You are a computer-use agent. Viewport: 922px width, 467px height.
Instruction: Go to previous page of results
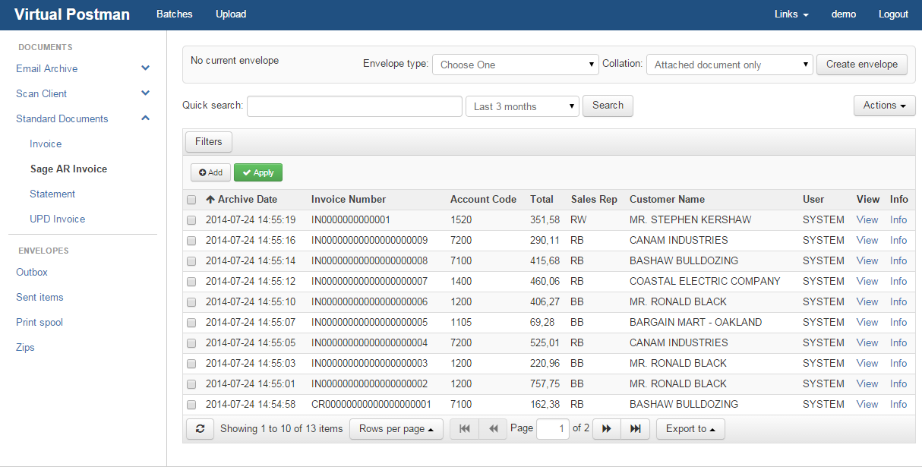click(x=493, y=429)
